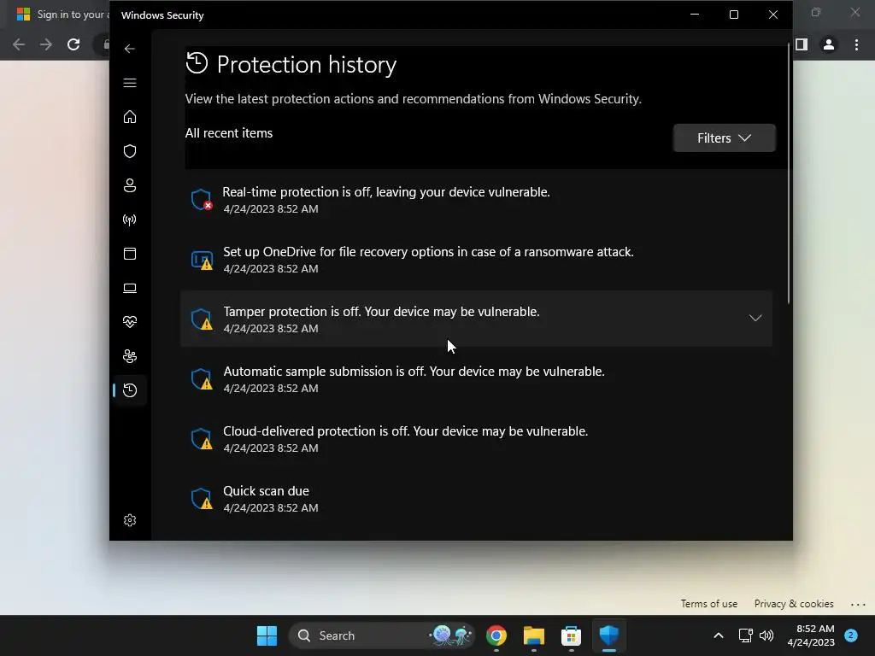Open Settings gear in Windows Security
The image size is (875, 656).
pos(130,520)
